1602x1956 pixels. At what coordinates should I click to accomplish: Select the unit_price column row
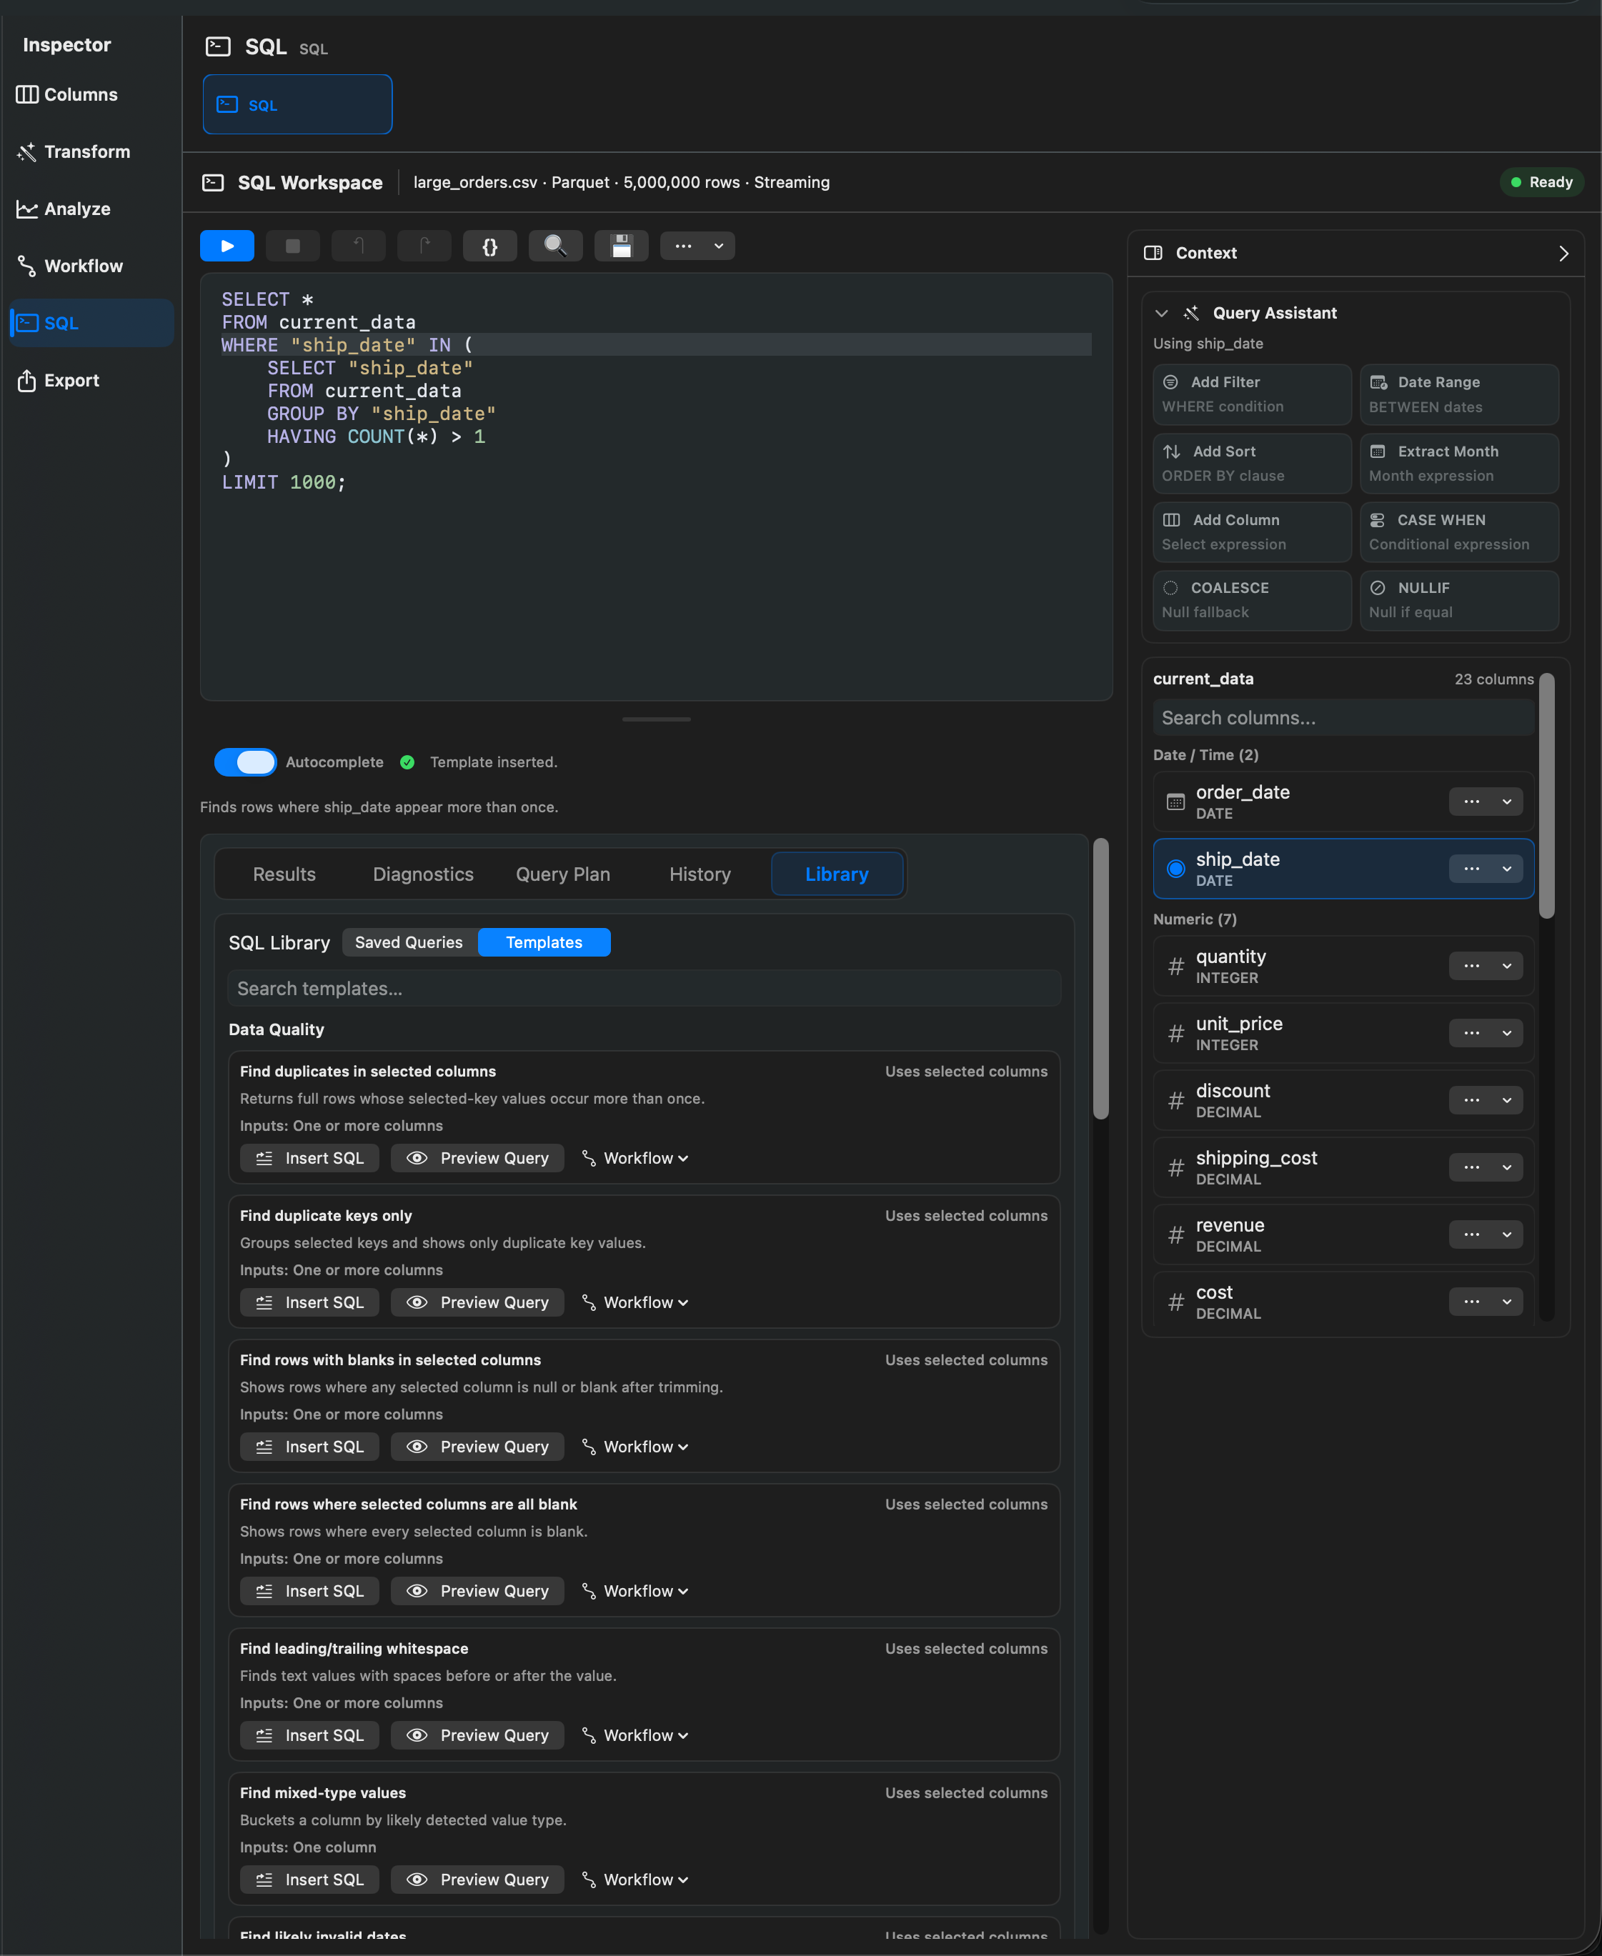(x=1343, y=1033)
